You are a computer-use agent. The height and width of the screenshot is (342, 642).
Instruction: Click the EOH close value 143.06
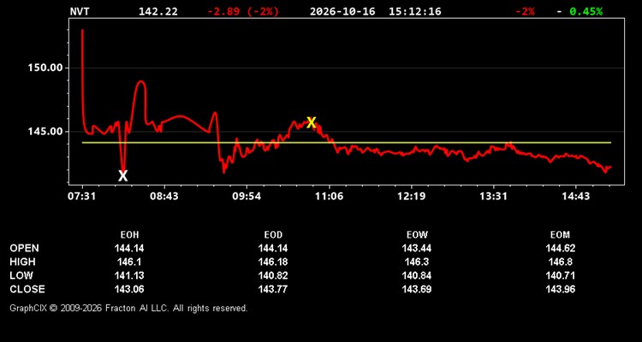pyautogui.click(x=129, y=289)
